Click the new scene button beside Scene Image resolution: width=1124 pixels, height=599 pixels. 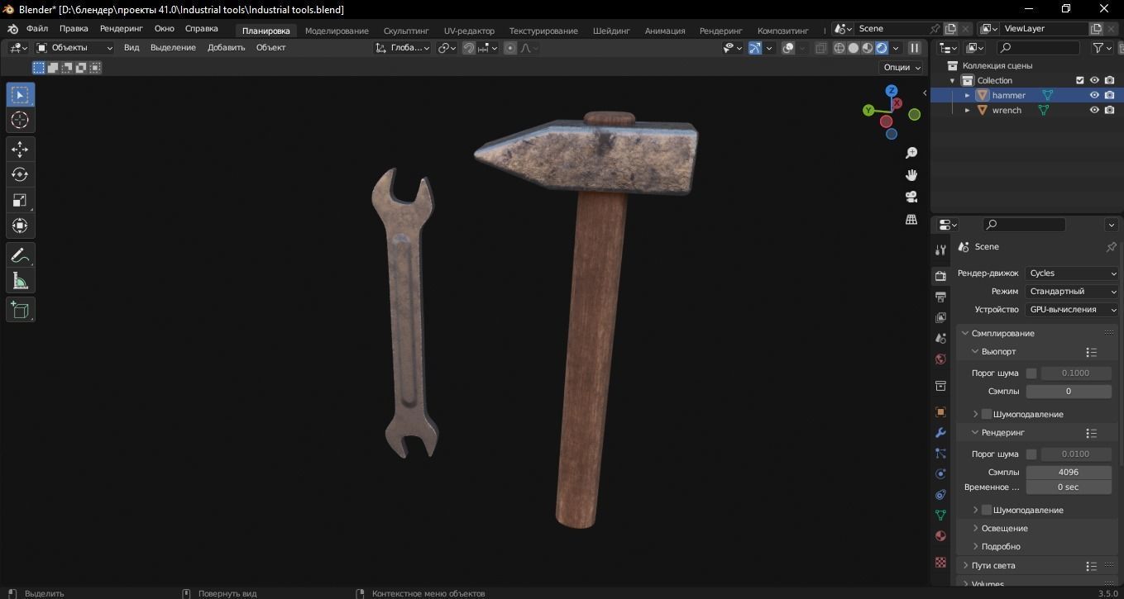pyautogui.click(x=951, y=29)
